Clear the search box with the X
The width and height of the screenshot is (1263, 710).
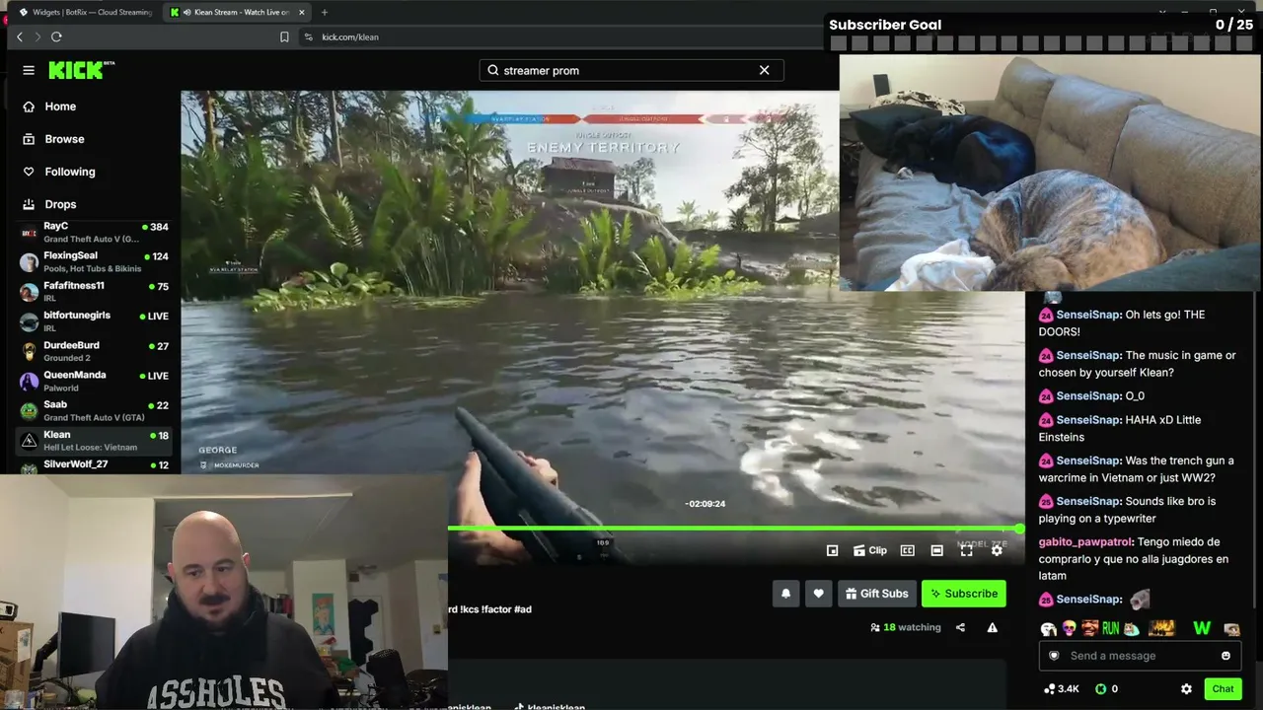click(764, 70)
